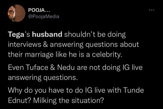
Task: Click the word marriage in the tweet
Action: [x=39, y=55]
